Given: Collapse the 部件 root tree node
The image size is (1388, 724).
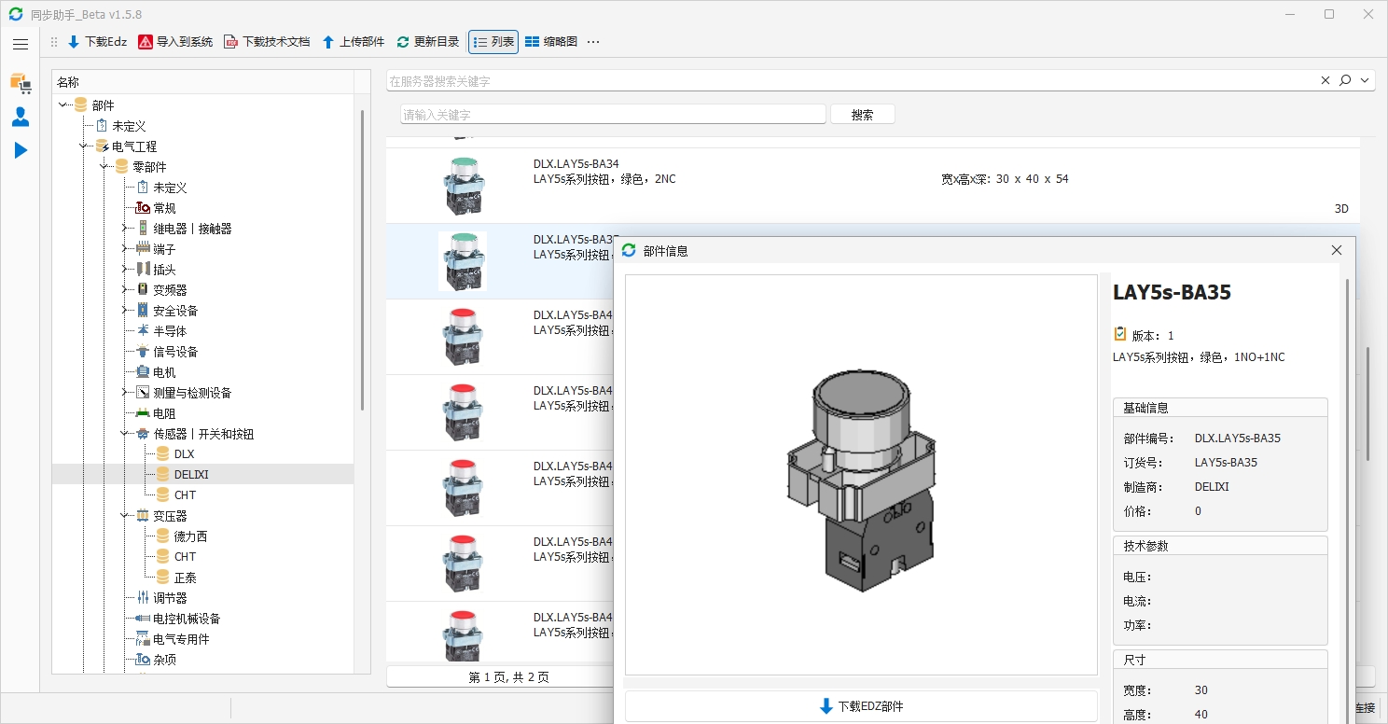Looking at the screenshot, I should (63, 105).
